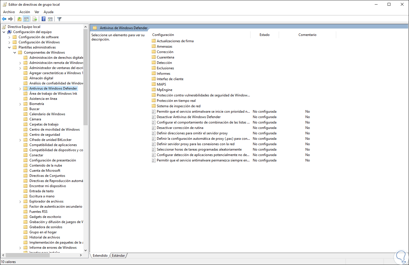The image size is (409, 265).
Task: Select Almacén digital in the tree
Action: 41,78
